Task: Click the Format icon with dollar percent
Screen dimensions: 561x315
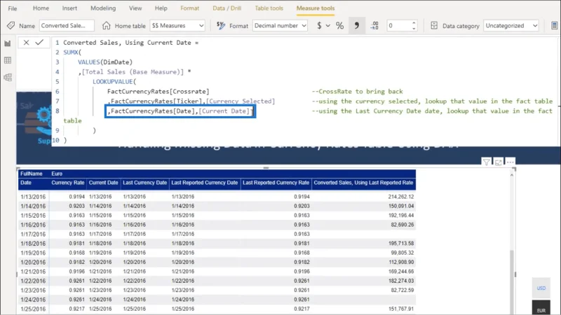Action: coord(221,26)
